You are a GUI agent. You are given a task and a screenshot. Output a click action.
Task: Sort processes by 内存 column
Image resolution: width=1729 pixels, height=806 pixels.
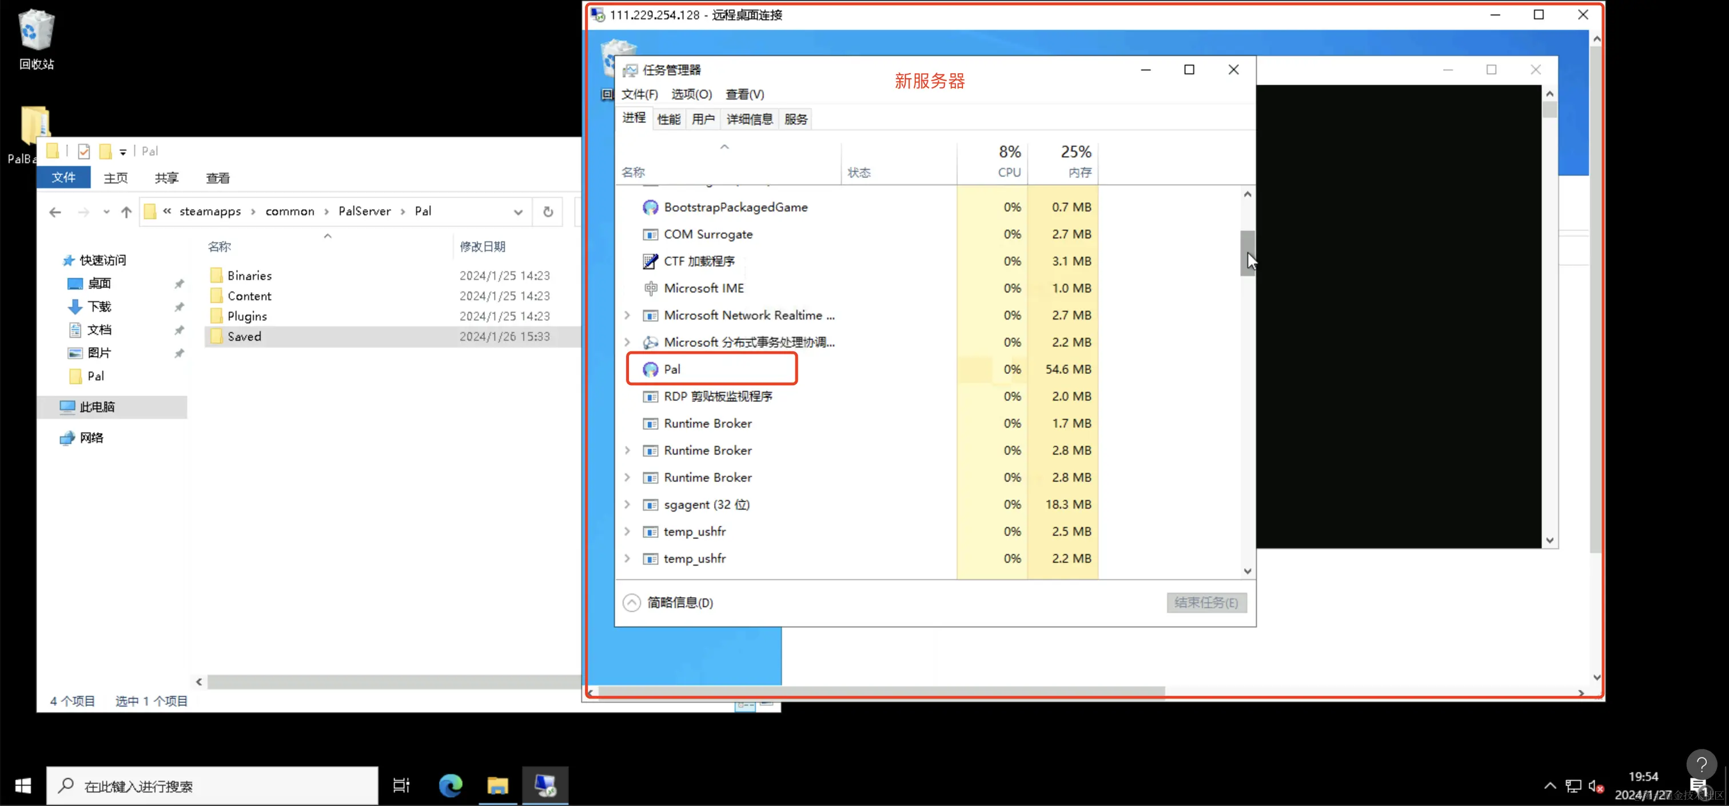pos(1063,162)
